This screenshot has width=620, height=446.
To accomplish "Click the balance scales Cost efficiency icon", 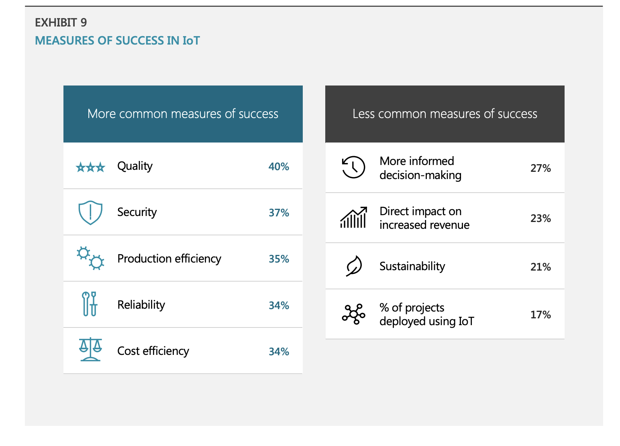I will (x=90, y=349).
